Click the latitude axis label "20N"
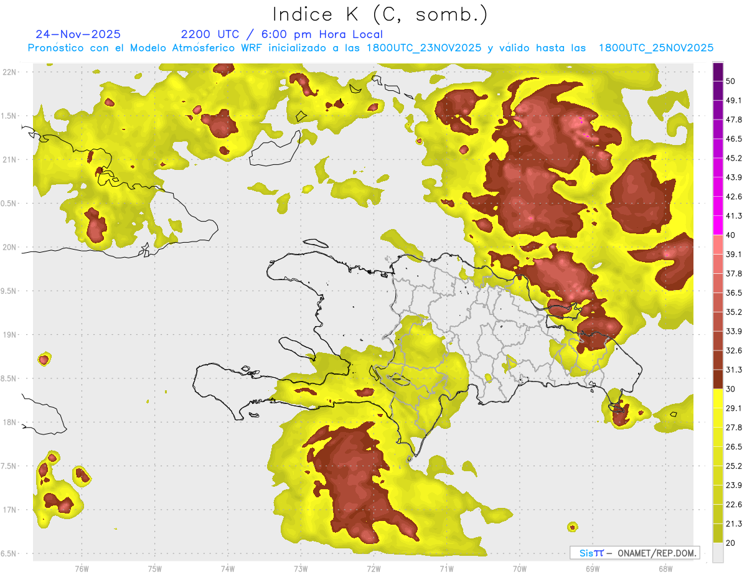This screenshot has height=577, width=747. pyautogui.click(x=11, y=247)
